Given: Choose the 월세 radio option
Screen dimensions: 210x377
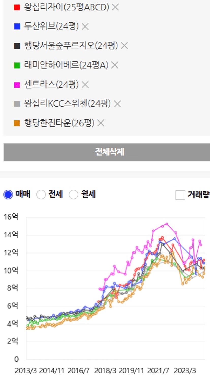Looking at the screenshot, I should click(73, 195).
